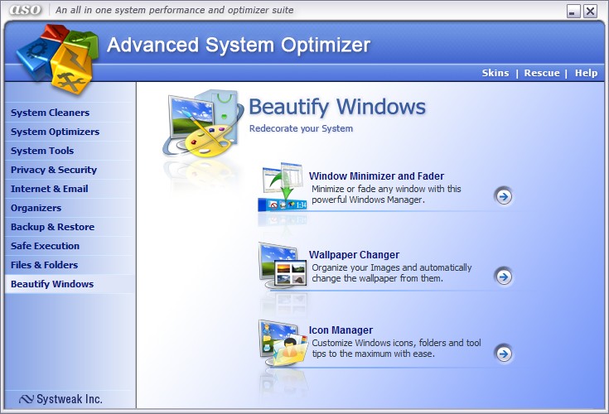This screenshot has width=609, height=414.
Task: Click the 'Advanced System Optimizer' header title
Action: point(239,45)
